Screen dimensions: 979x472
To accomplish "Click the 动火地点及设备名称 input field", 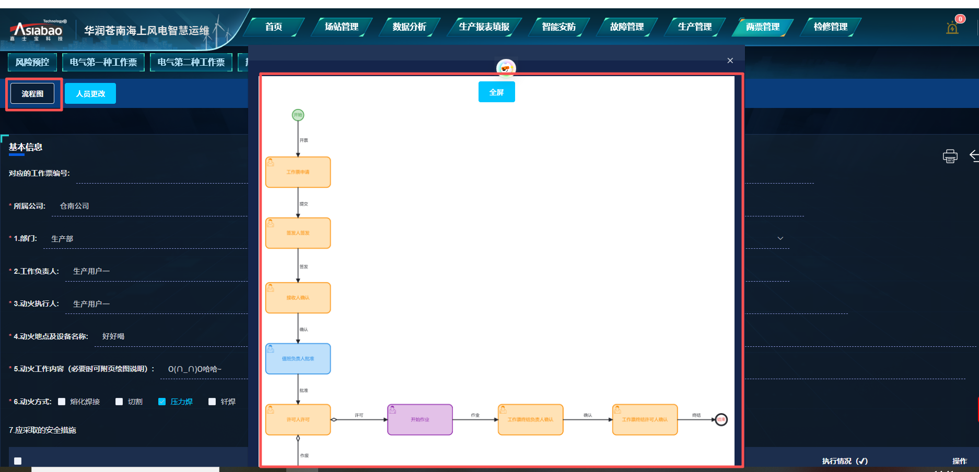I will [x=172, y=336].
